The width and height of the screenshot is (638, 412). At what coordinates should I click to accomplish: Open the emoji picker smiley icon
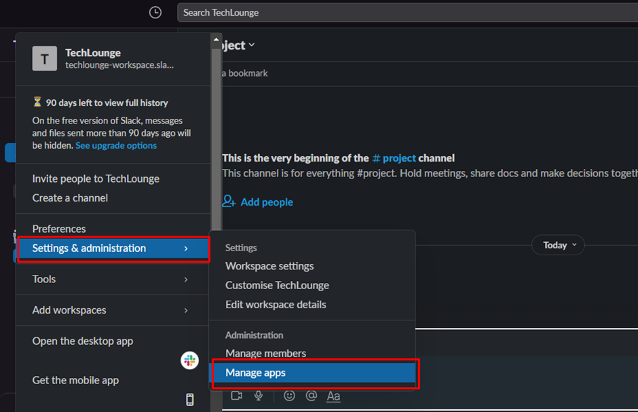pos(289,395)
